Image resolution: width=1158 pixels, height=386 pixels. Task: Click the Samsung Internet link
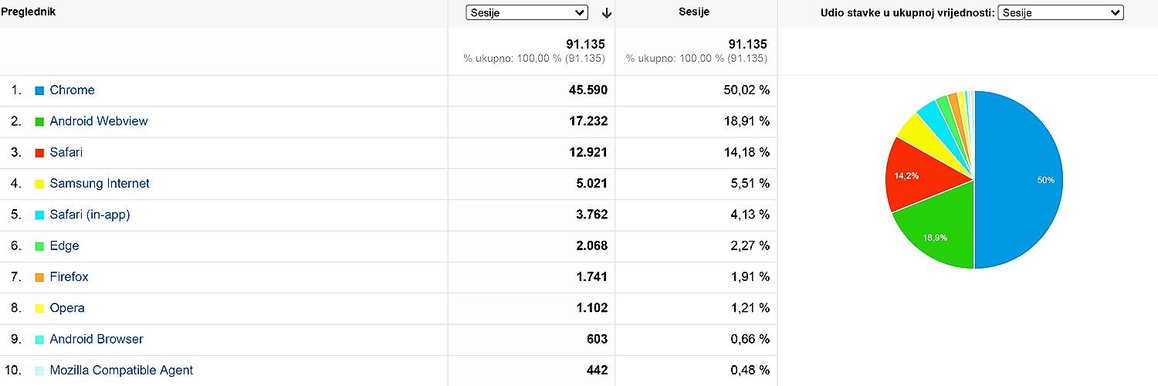(x=100, y=184)
